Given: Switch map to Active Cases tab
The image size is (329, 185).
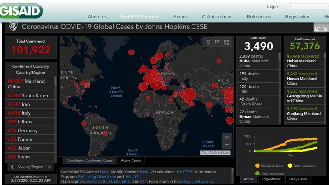Looking at the screenshot, I should point(131,160).
